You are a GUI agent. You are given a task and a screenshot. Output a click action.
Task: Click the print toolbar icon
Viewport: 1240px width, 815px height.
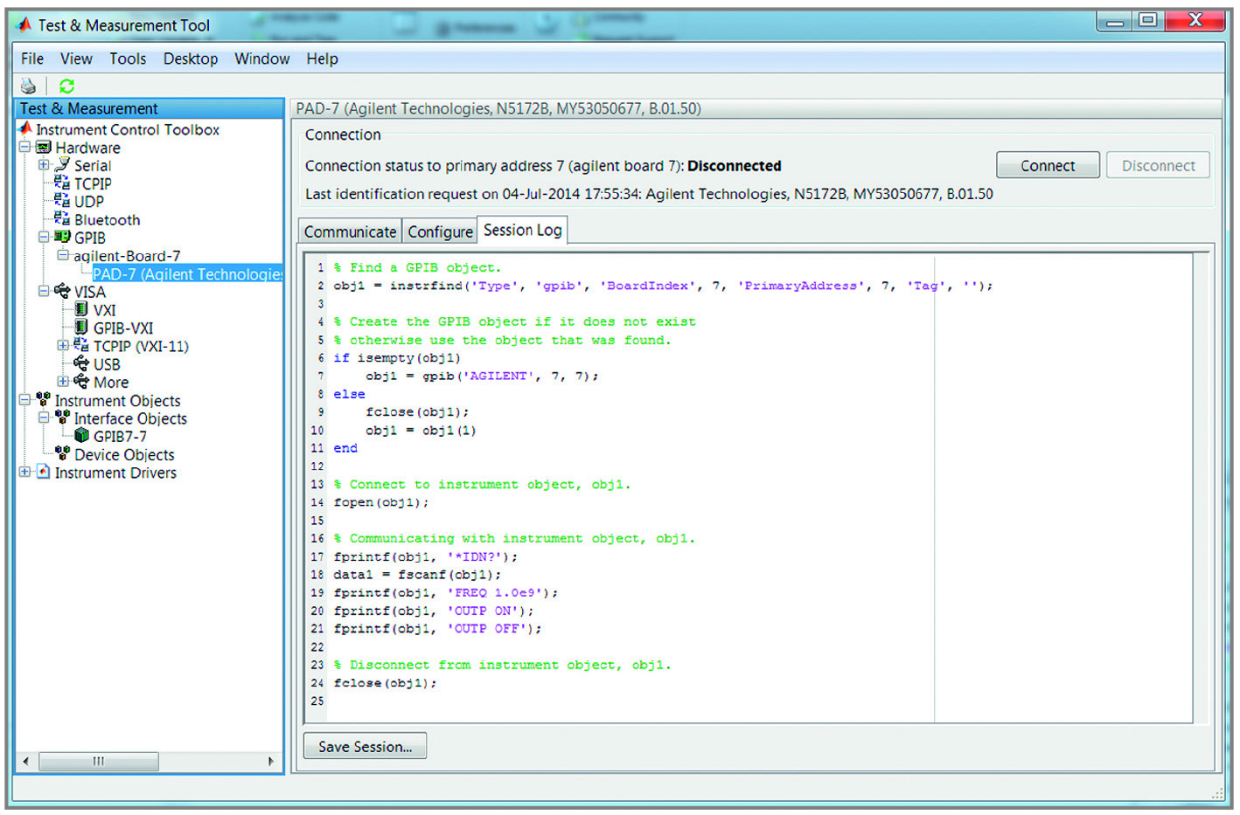pyautogui.click(x=29, y=86)
